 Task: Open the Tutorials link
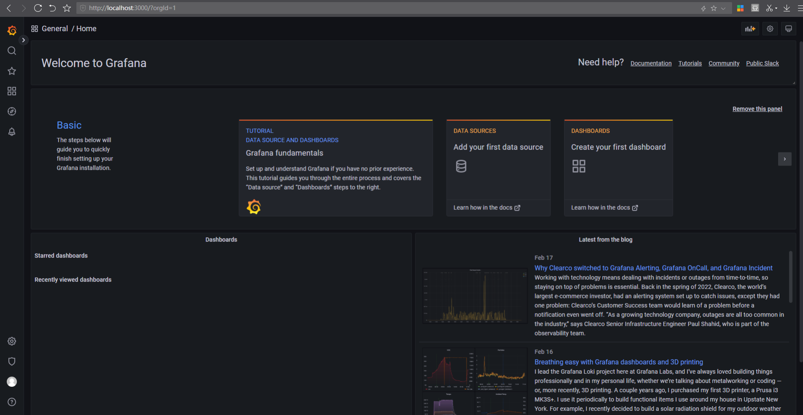click(690, 63)
